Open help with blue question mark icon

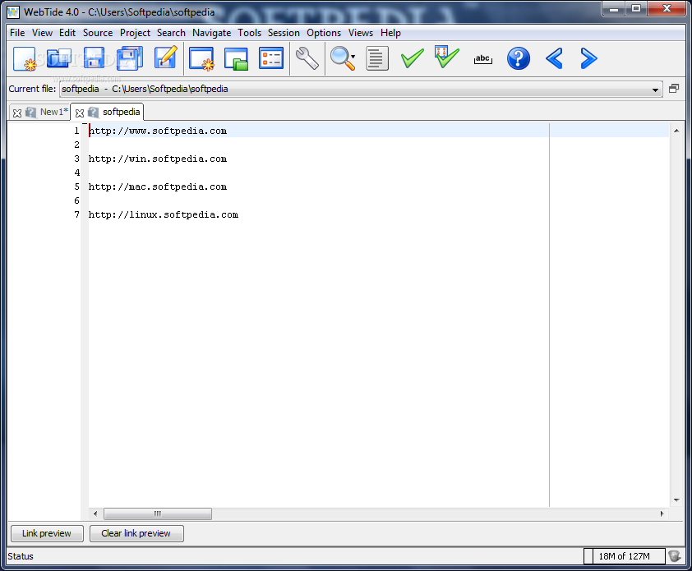point(519,58)
